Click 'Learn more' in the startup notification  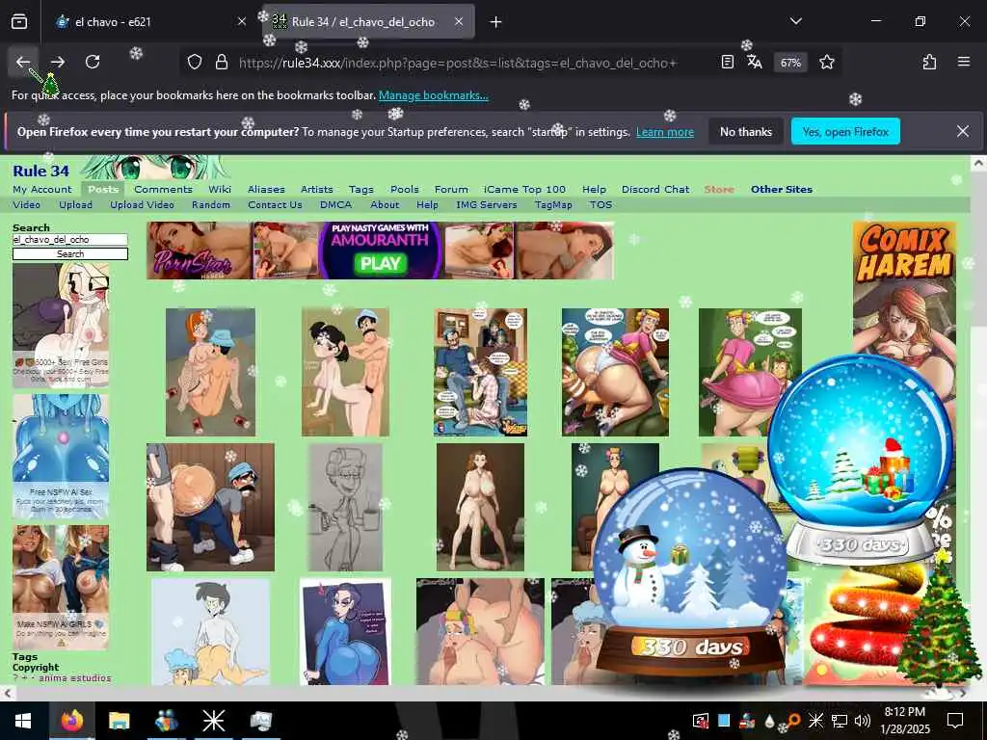pyautogui.click(x=665, y=132)
